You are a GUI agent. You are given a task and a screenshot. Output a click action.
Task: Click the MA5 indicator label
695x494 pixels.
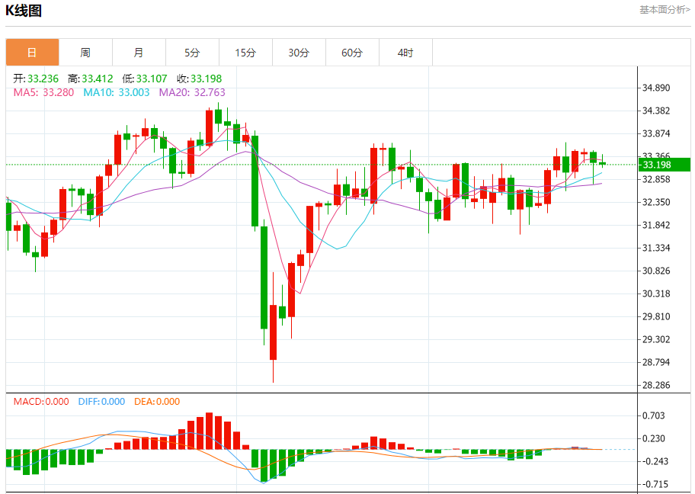tap(42, 92)
